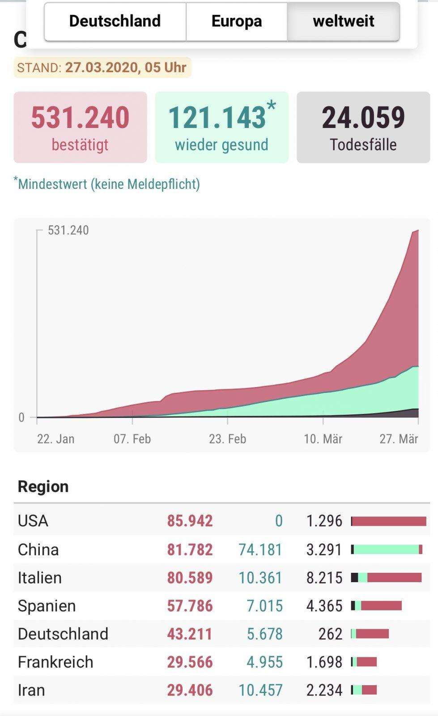Tap the Mindestwert footnote text
438x716 pixels.
tap(107, 183)
